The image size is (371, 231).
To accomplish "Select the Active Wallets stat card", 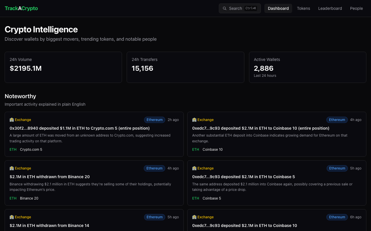I will 307,67.
